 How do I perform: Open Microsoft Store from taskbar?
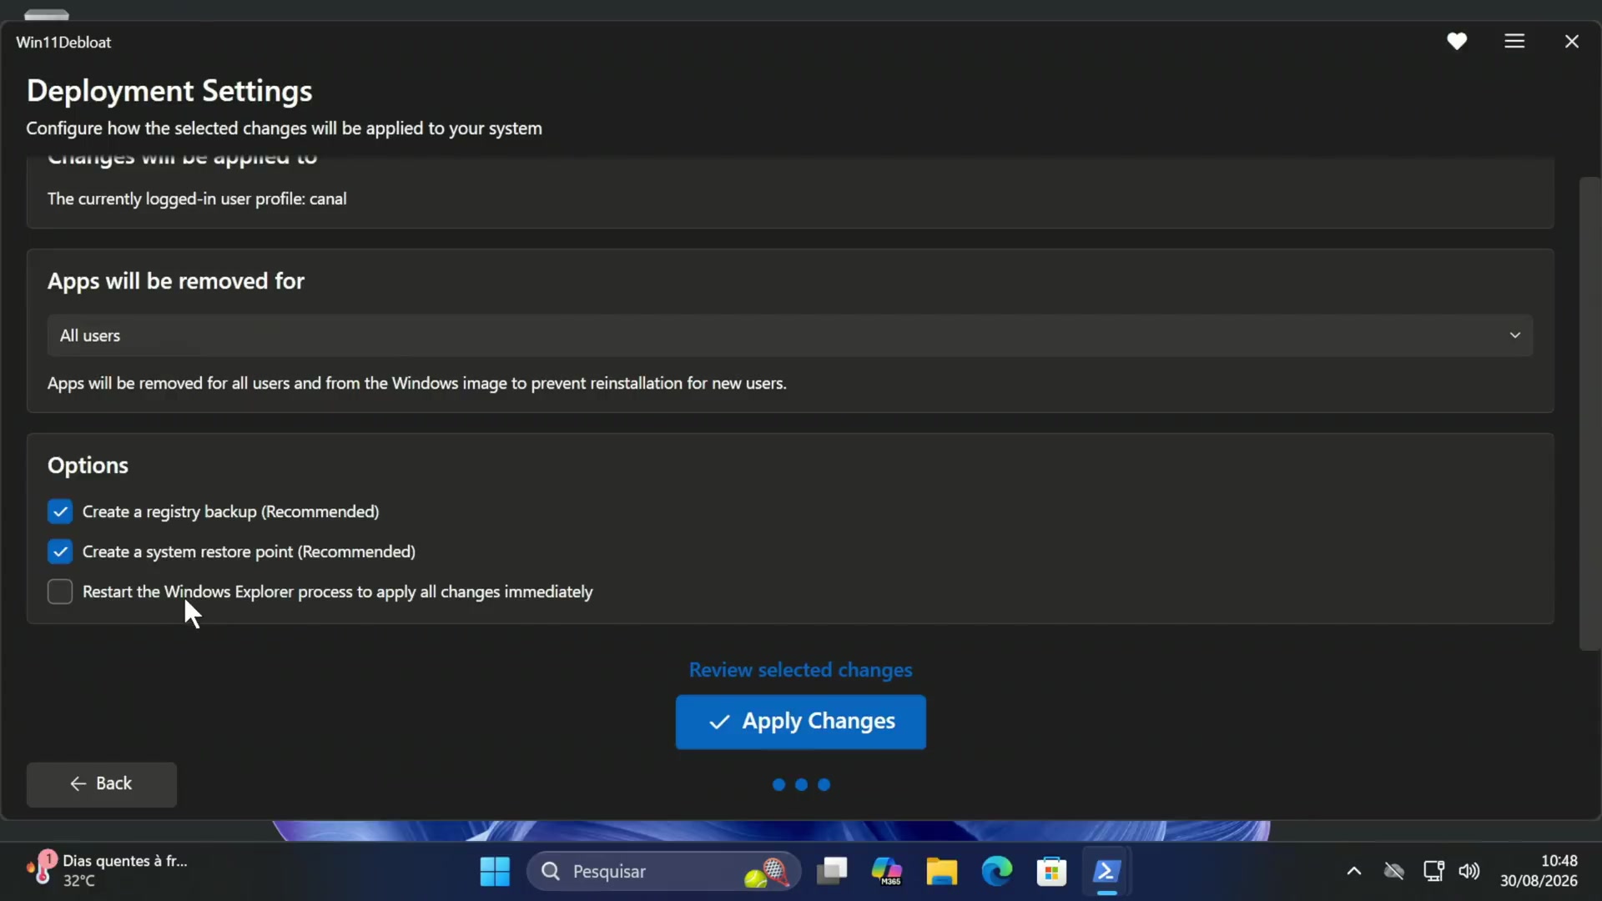1051,872
